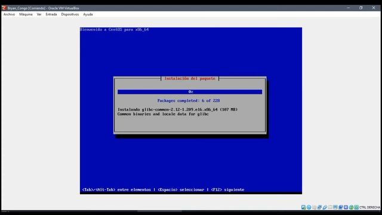Click 'Bienvenido a CentOS para x86_64' header

115,29
